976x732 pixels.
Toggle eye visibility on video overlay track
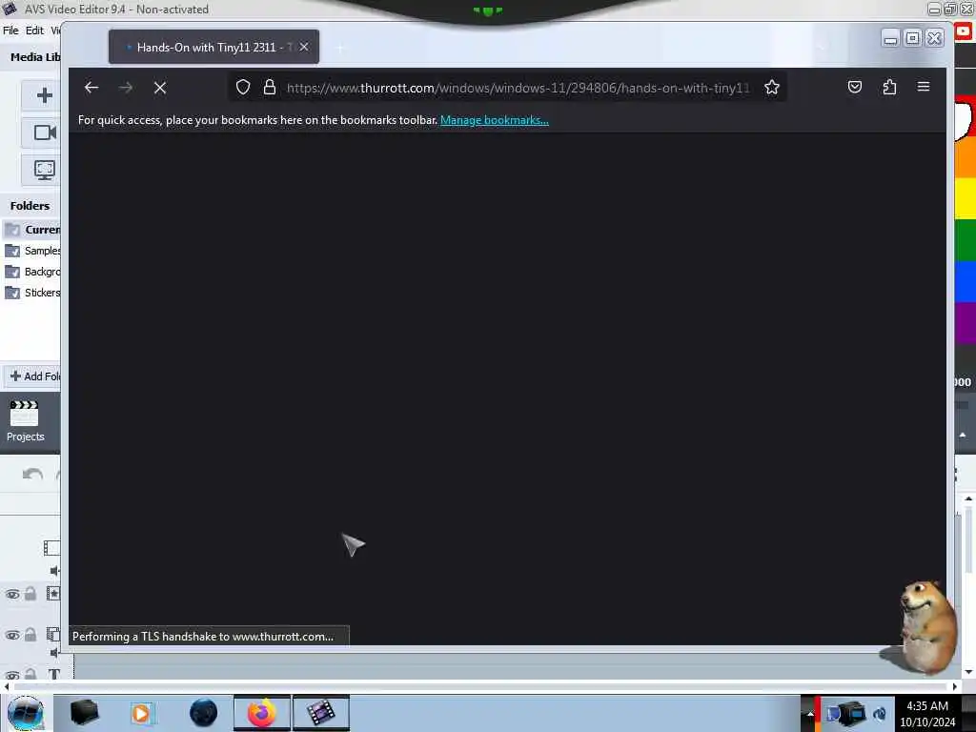[x=11, y=635]
